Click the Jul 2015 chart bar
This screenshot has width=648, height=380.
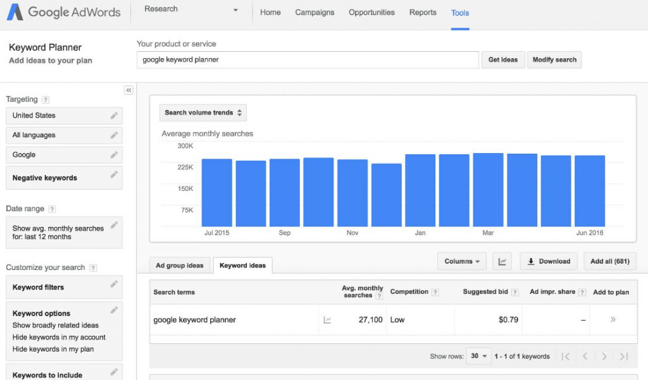point(216,192)
